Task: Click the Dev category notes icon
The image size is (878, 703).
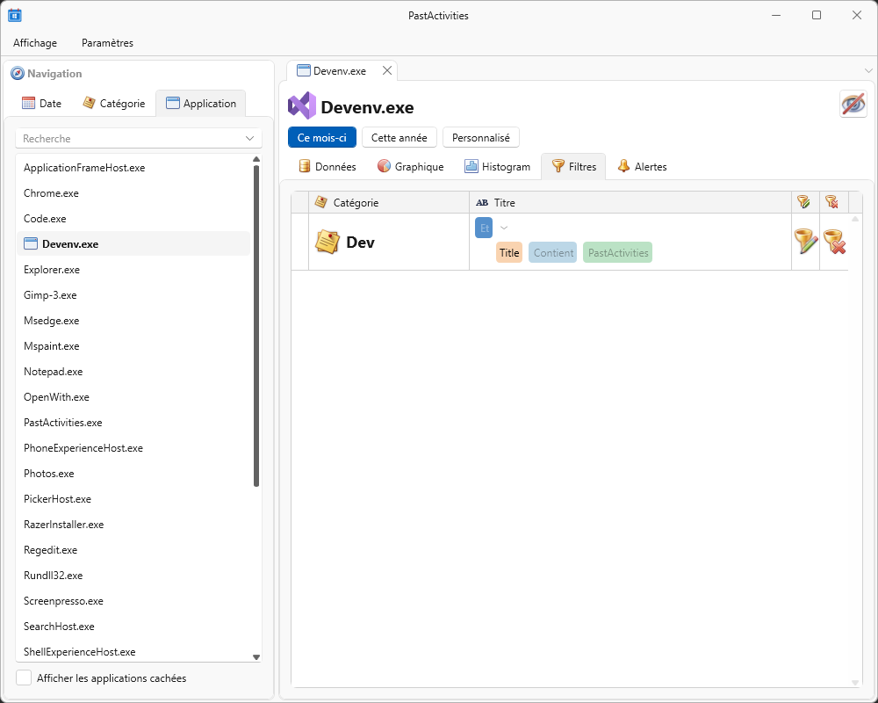Action: click(x=327, y=242)
